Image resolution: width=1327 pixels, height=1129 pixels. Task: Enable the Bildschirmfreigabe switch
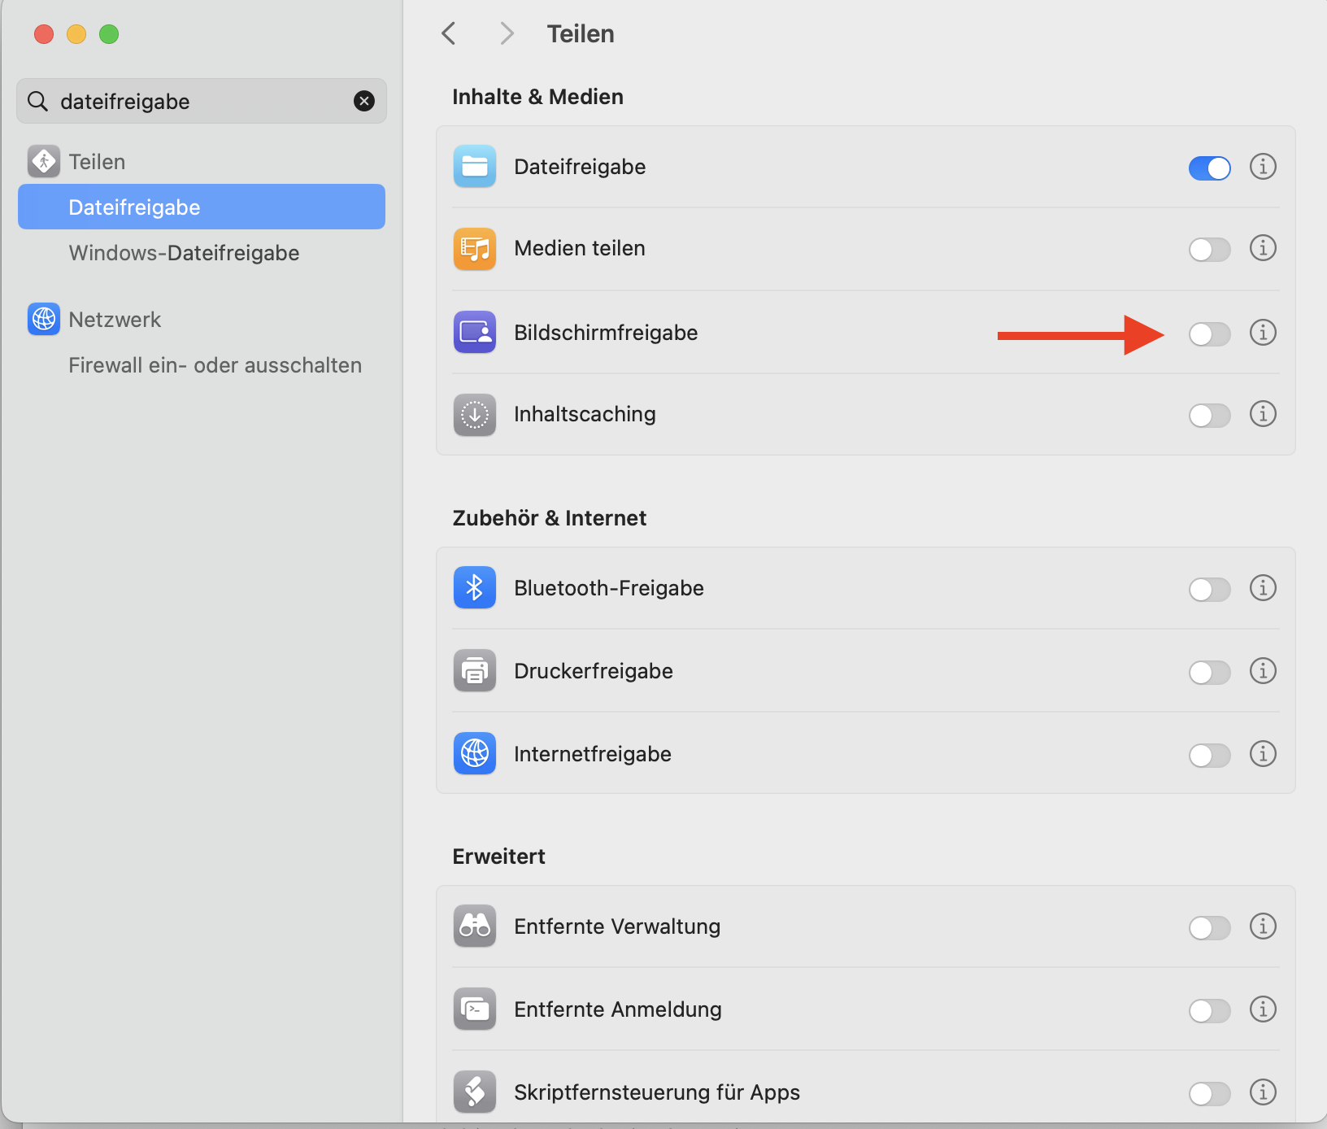[1209, 333]
